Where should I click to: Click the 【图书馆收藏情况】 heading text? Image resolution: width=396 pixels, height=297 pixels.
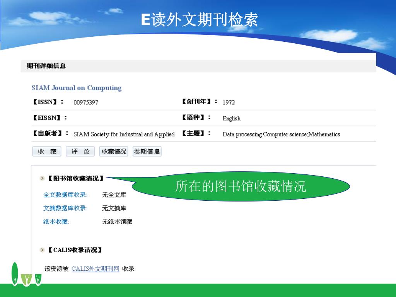[76, 178]
